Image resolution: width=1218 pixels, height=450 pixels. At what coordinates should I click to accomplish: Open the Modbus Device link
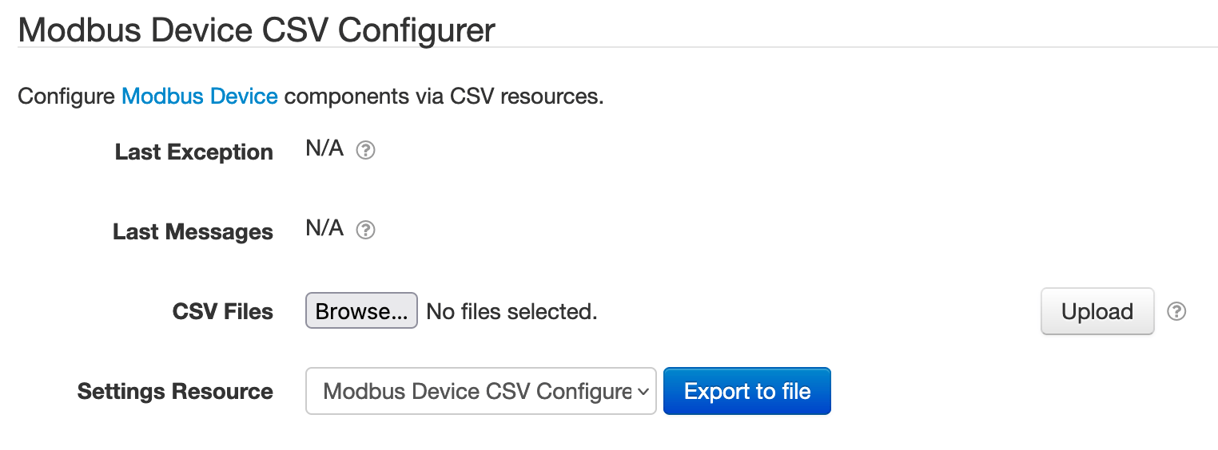(x=200, y=97)
